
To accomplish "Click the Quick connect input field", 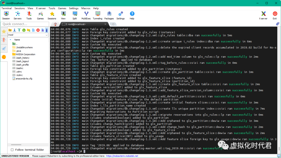I will point(25,24).
